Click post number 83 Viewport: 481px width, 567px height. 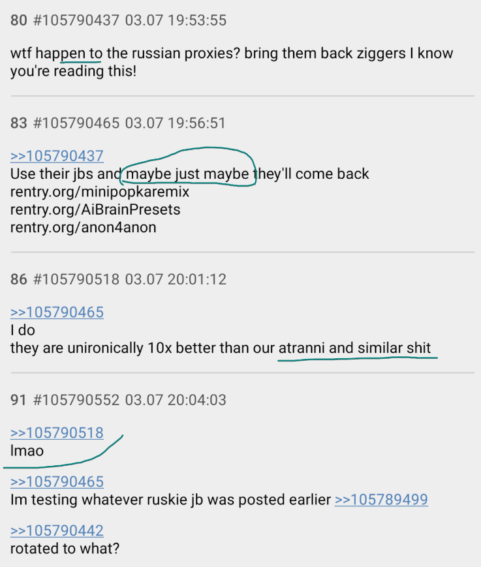click(19, 123)
